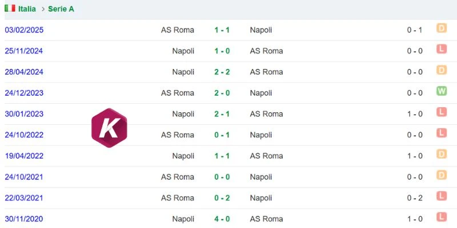
Task: Click the L badge for 30/11/2020 match
Action: 442,217
